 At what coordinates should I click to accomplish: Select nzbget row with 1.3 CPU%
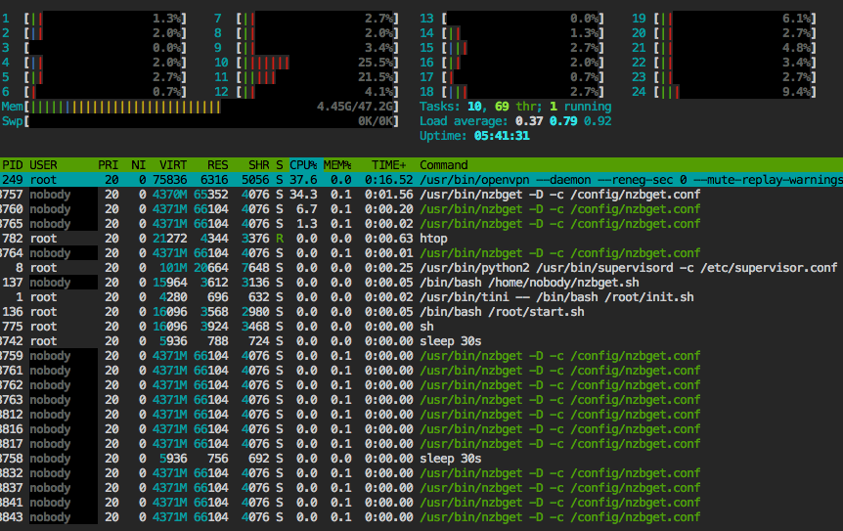(421, 224)
